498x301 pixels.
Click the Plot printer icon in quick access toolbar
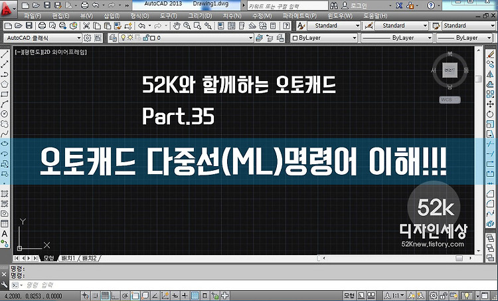click(84, 5)
